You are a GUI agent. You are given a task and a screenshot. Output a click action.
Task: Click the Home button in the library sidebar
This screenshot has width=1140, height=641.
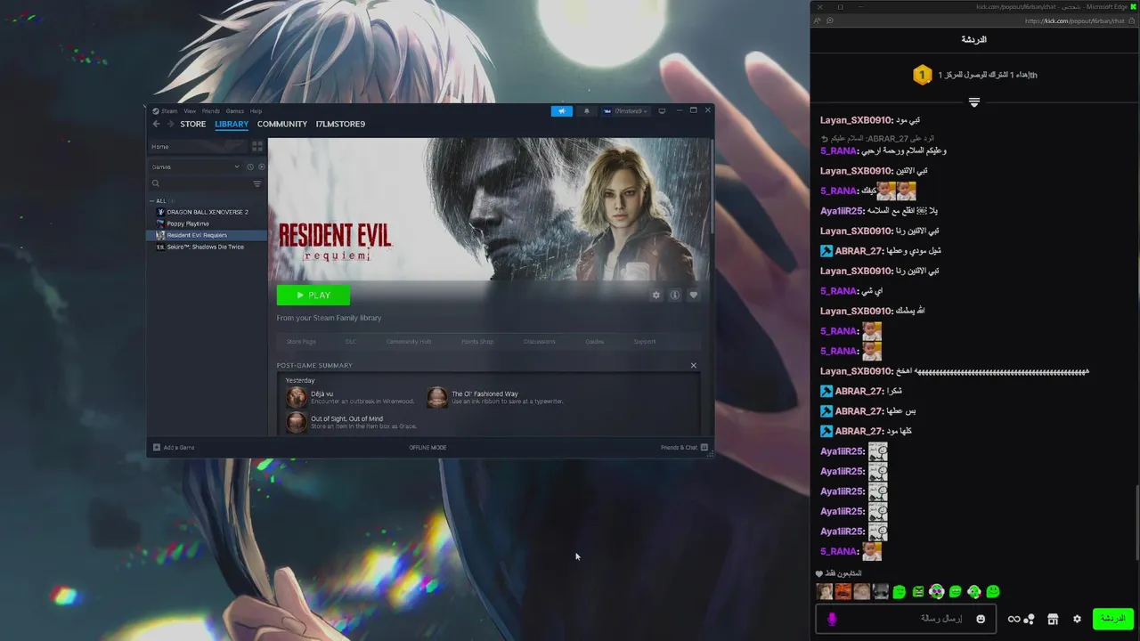click(199, 147)
